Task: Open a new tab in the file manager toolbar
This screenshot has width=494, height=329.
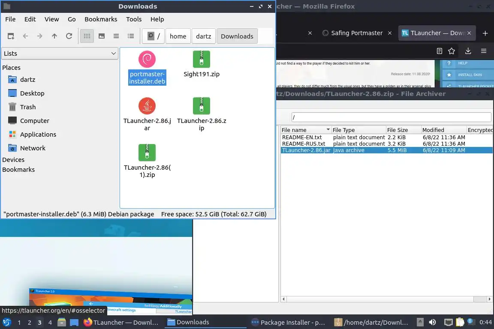Action: pyautogui.click(x=11, y=36)
